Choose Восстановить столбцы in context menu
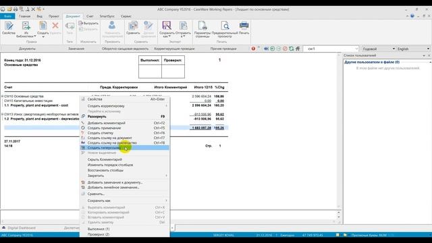 tap(124, 171)
